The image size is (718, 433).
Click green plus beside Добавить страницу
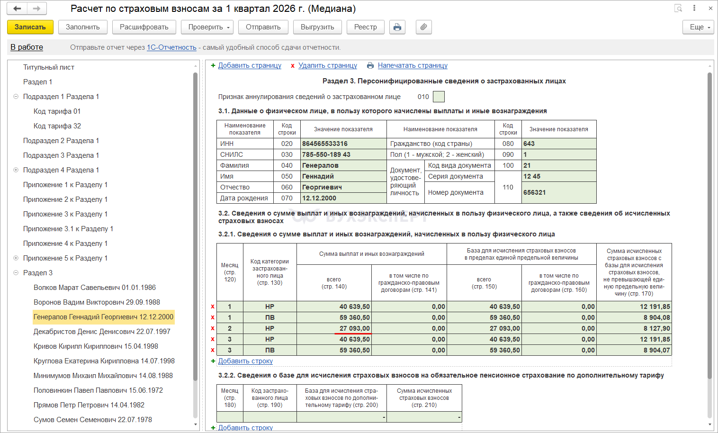[x=213, y=65]
